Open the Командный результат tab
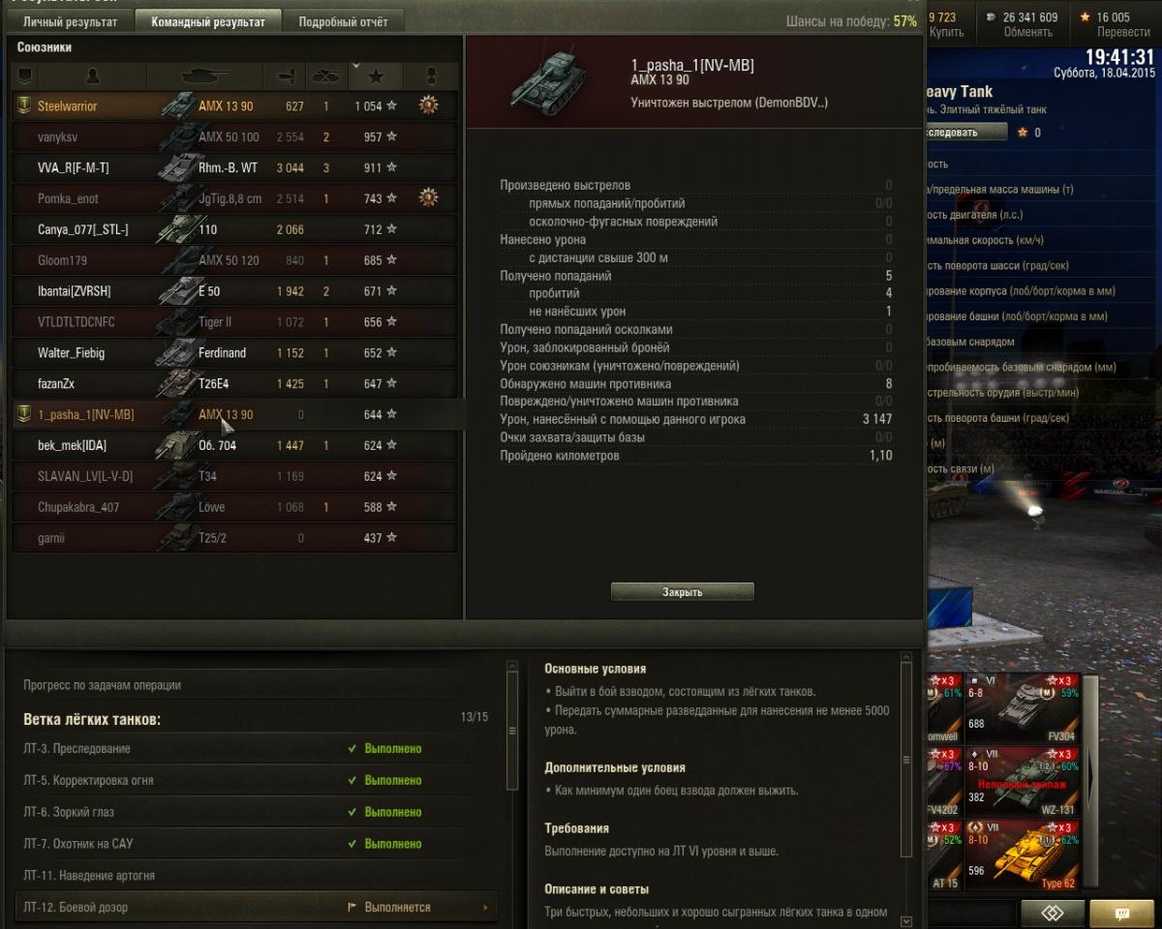The image size is (1162, 929). point(207,21)
